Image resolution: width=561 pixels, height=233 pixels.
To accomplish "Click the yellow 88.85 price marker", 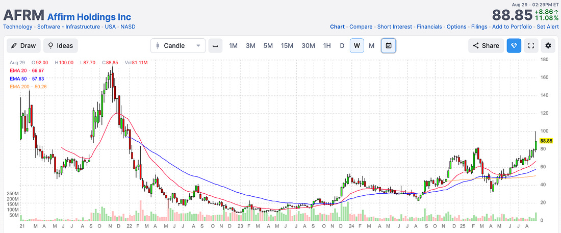I will coord(547,141).
